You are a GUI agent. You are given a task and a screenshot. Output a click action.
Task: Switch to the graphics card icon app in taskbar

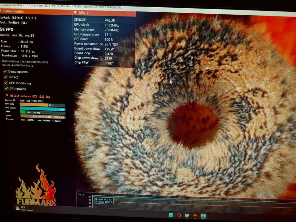187,215
